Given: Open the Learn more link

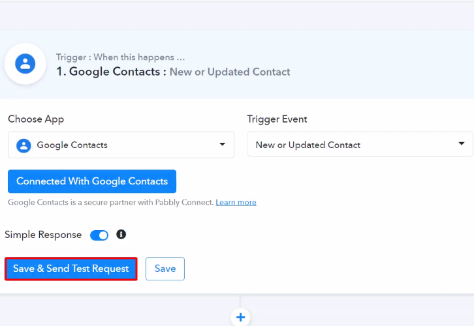Looking at the screenshot, I should tap(236, 202).
